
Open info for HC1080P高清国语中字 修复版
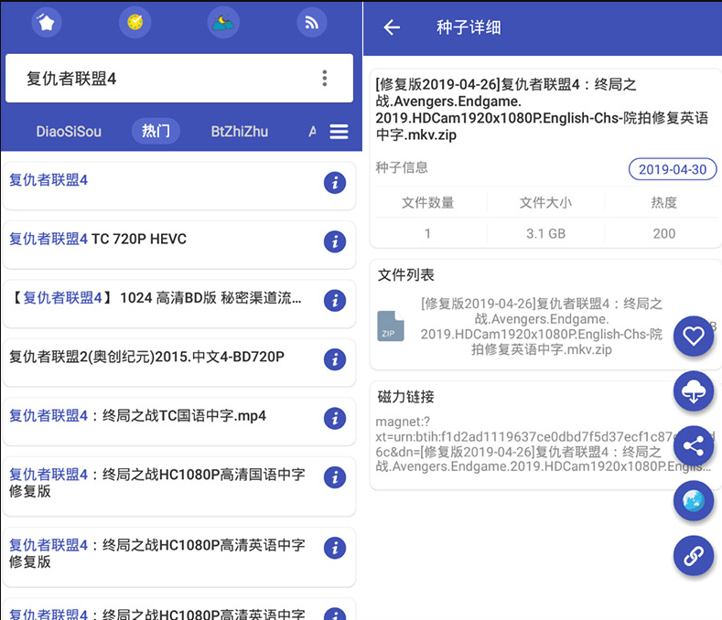click(x=335, y=477)
